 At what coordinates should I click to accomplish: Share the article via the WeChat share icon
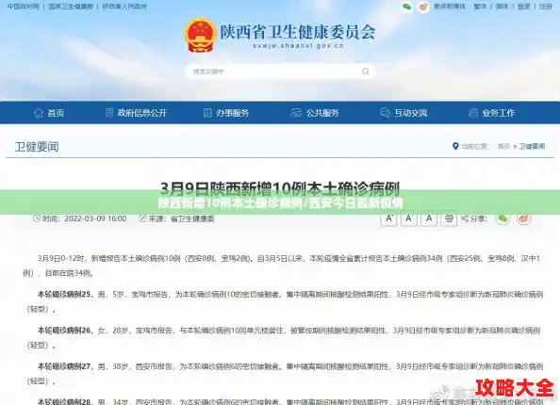tap(502, 219)
